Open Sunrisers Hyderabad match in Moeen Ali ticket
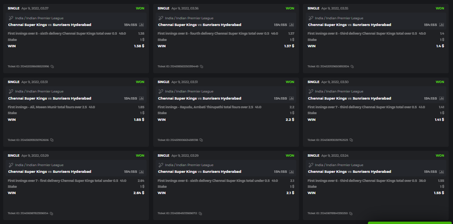This screenshot has width=453, height=224. click(72, 98)
